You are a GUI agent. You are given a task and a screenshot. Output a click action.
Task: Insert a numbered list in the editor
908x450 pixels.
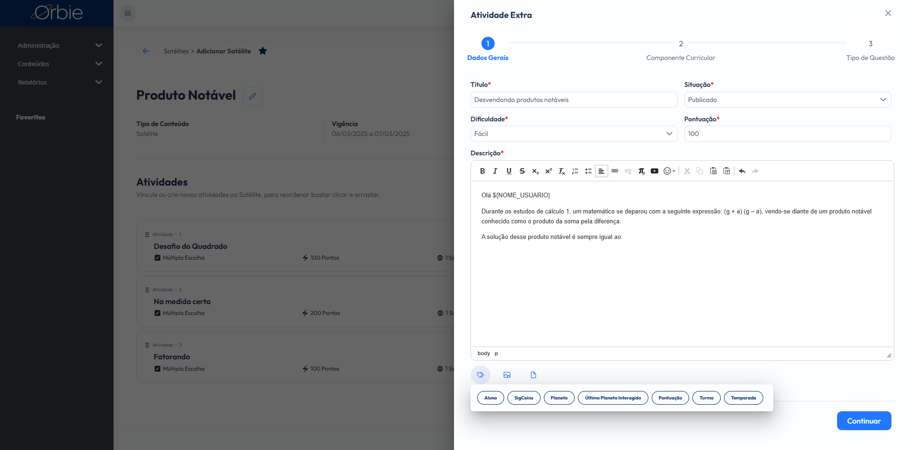pos(575,171)
